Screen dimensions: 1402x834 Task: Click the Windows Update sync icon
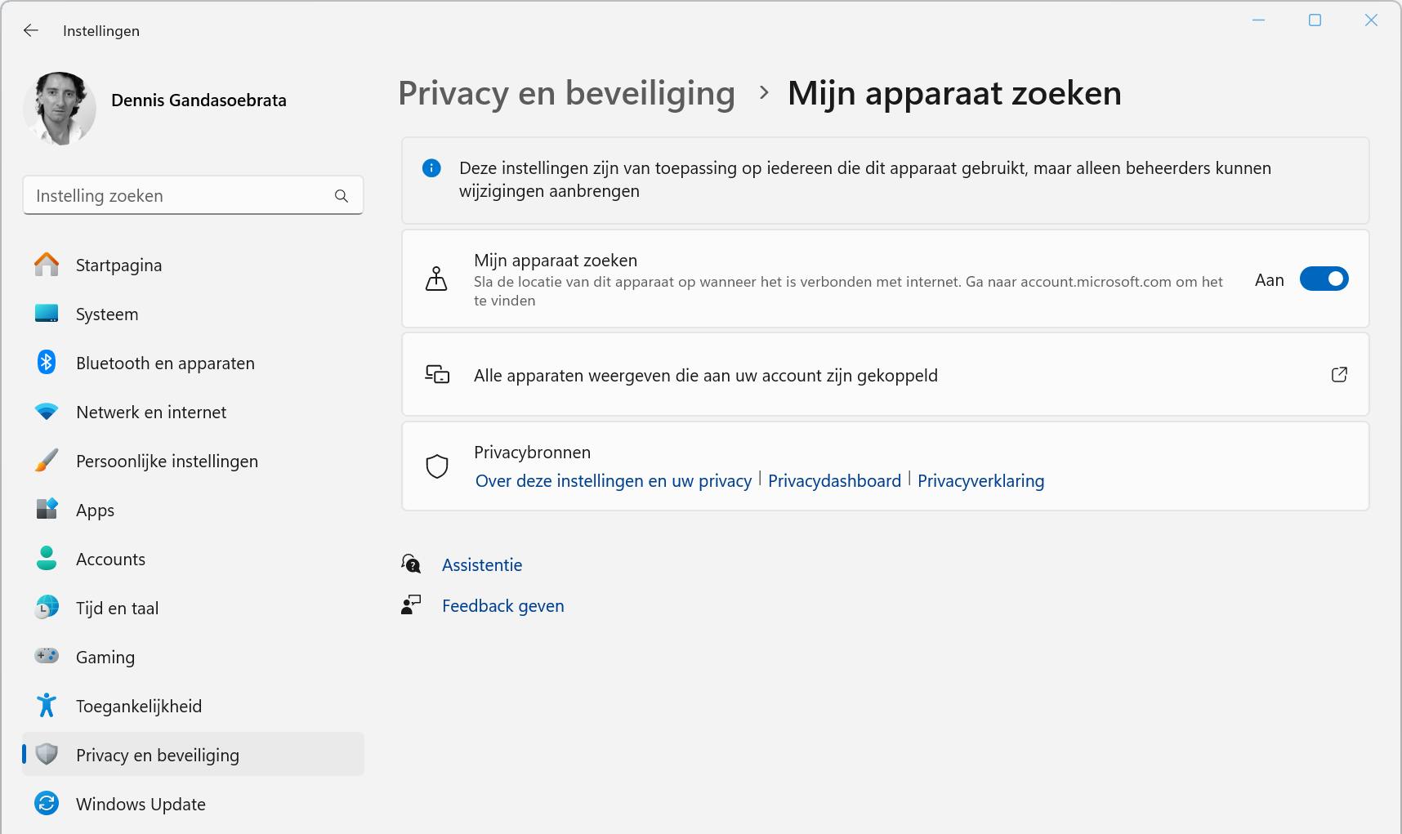point(47,804)
